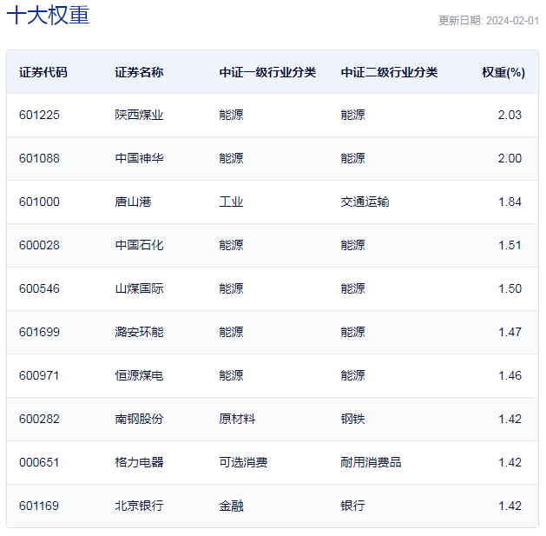The height and width of the screenshot is (536, 546).
Task: Click the 中证二级行业分类 column header
Action: (389, 72)
